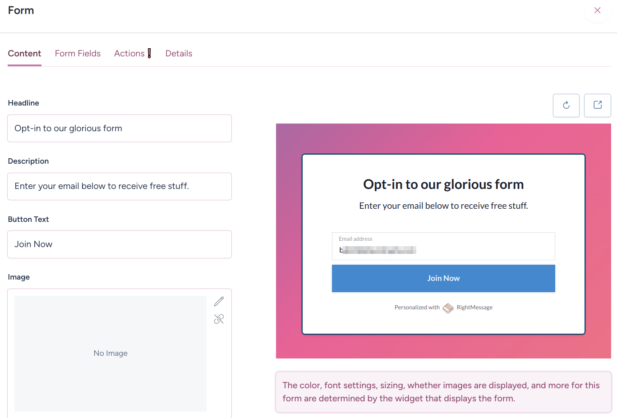Open the Details tab
Screen dimensions: 617x418
[179, 54]
